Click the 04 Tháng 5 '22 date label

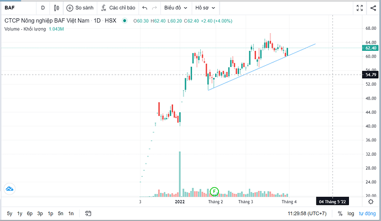(x=332, y=202)
